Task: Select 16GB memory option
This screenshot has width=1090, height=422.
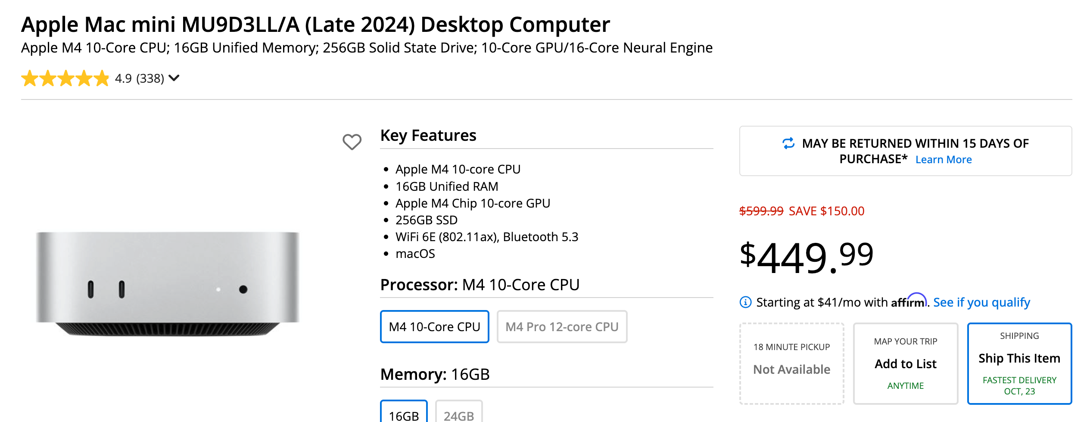Action: (404, 414)
